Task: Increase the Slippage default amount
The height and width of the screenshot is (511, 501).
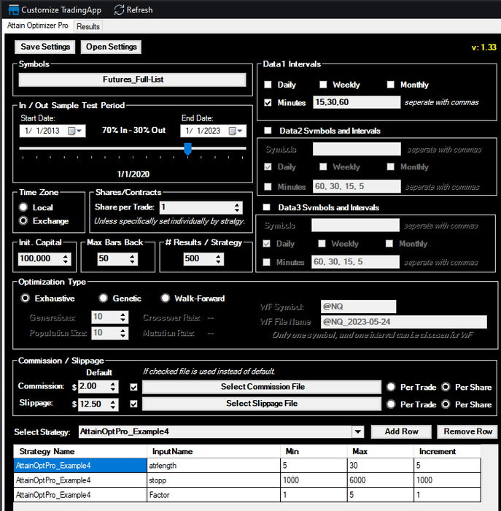Action: (x=114, y=401)
